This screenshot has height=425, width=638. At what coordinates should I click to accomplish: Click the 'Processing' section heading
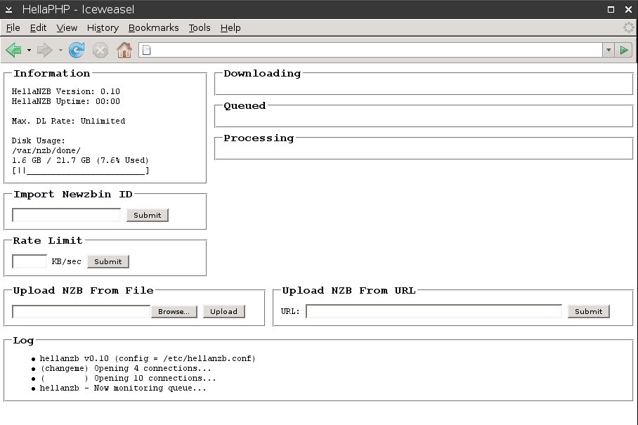[x=259, y=138]
